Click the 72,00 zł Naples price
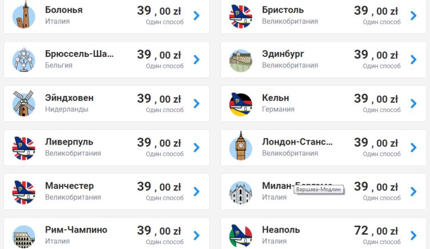The width and height of the screenshot is (430, 249). point(375,231)
